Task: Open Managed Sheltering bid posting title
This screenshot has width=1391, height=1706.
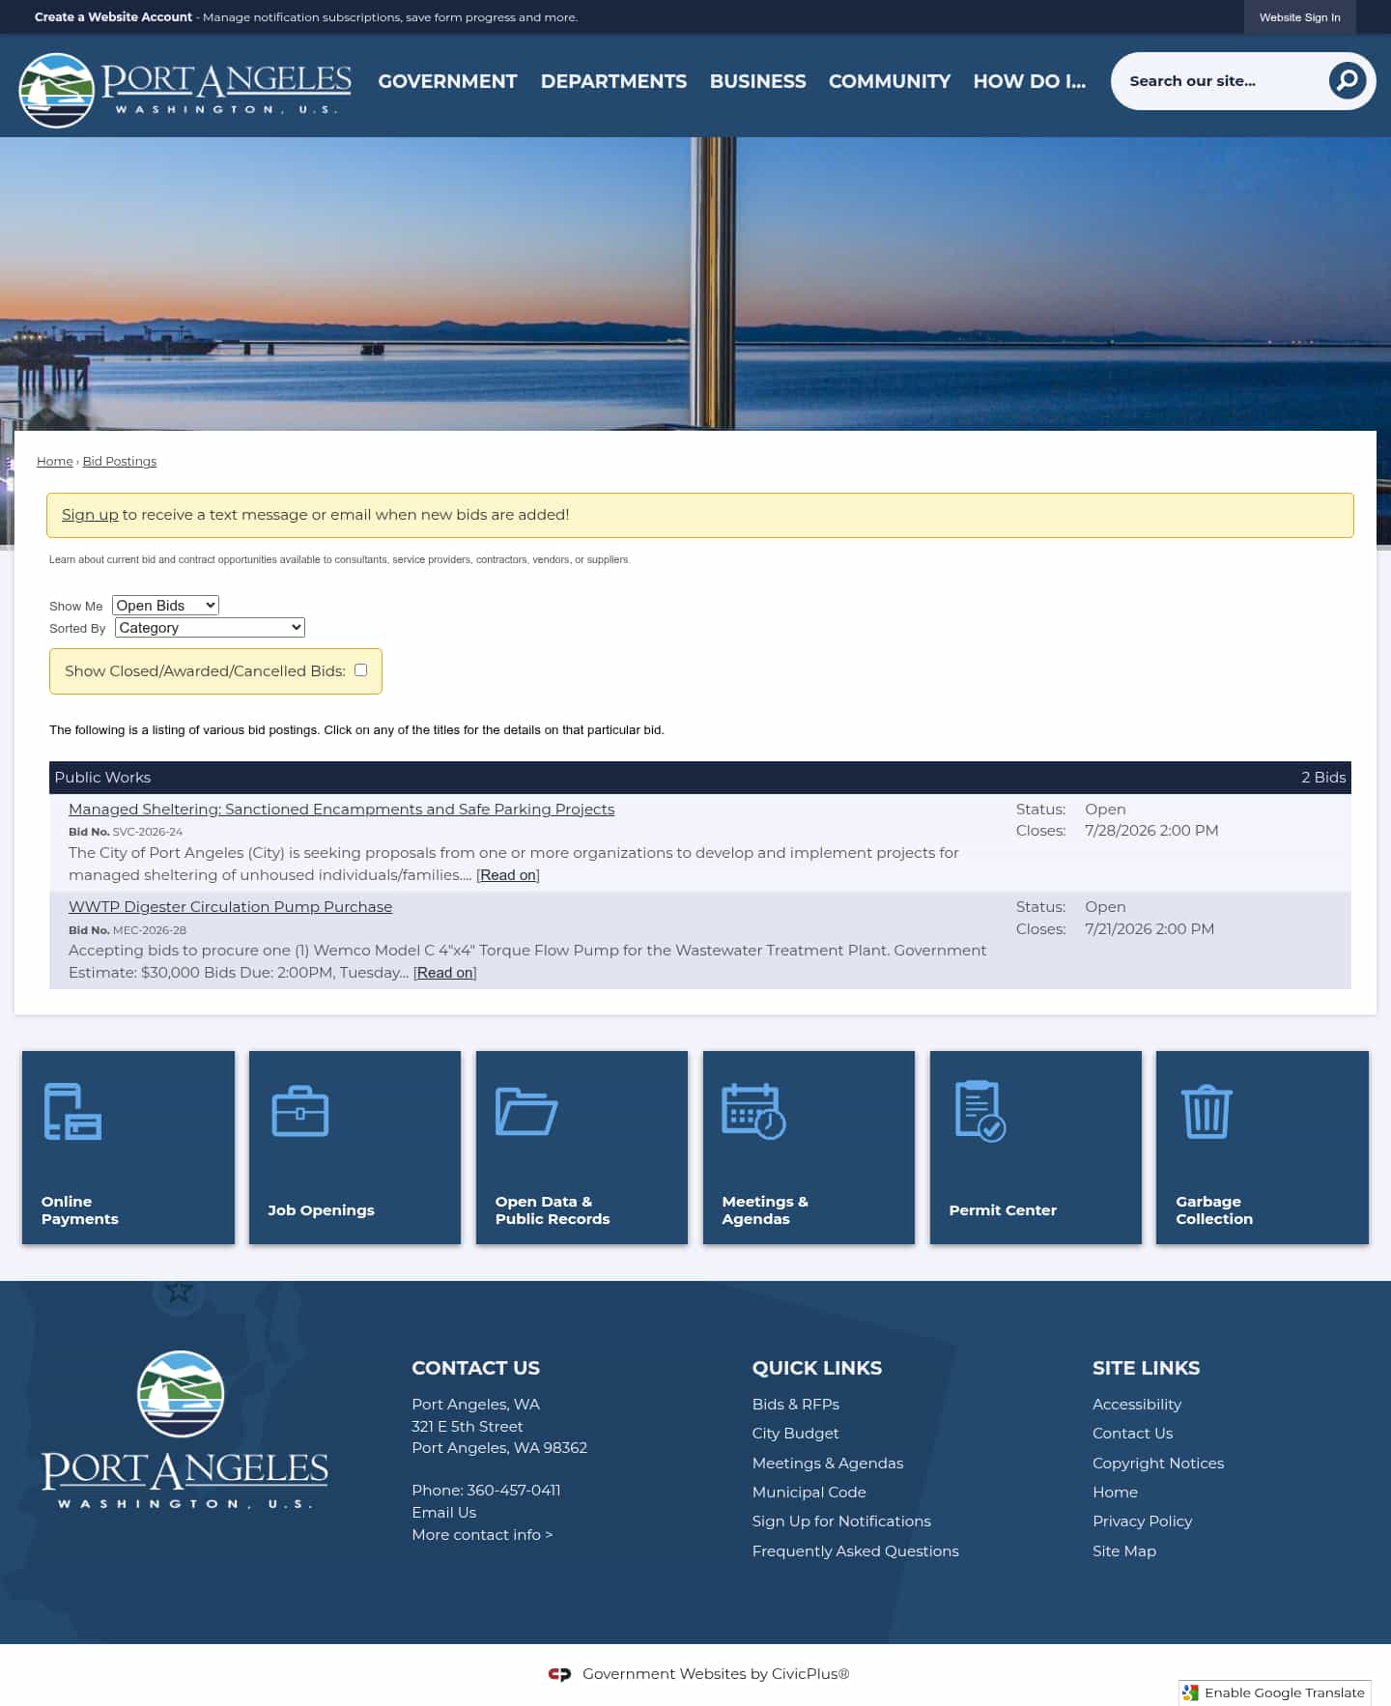Action: [x=341, y=810]
